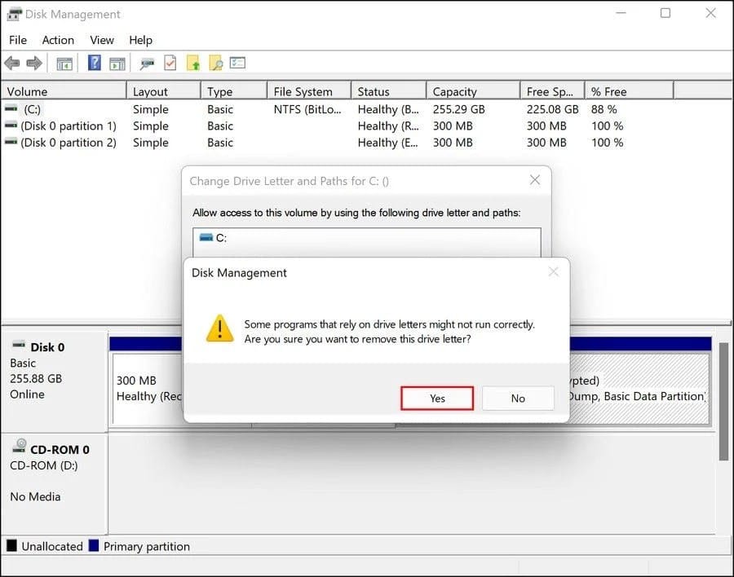
Task: Confirm drive letter removal with Yes
Action: pyautogui.click(x=436, y=398)
